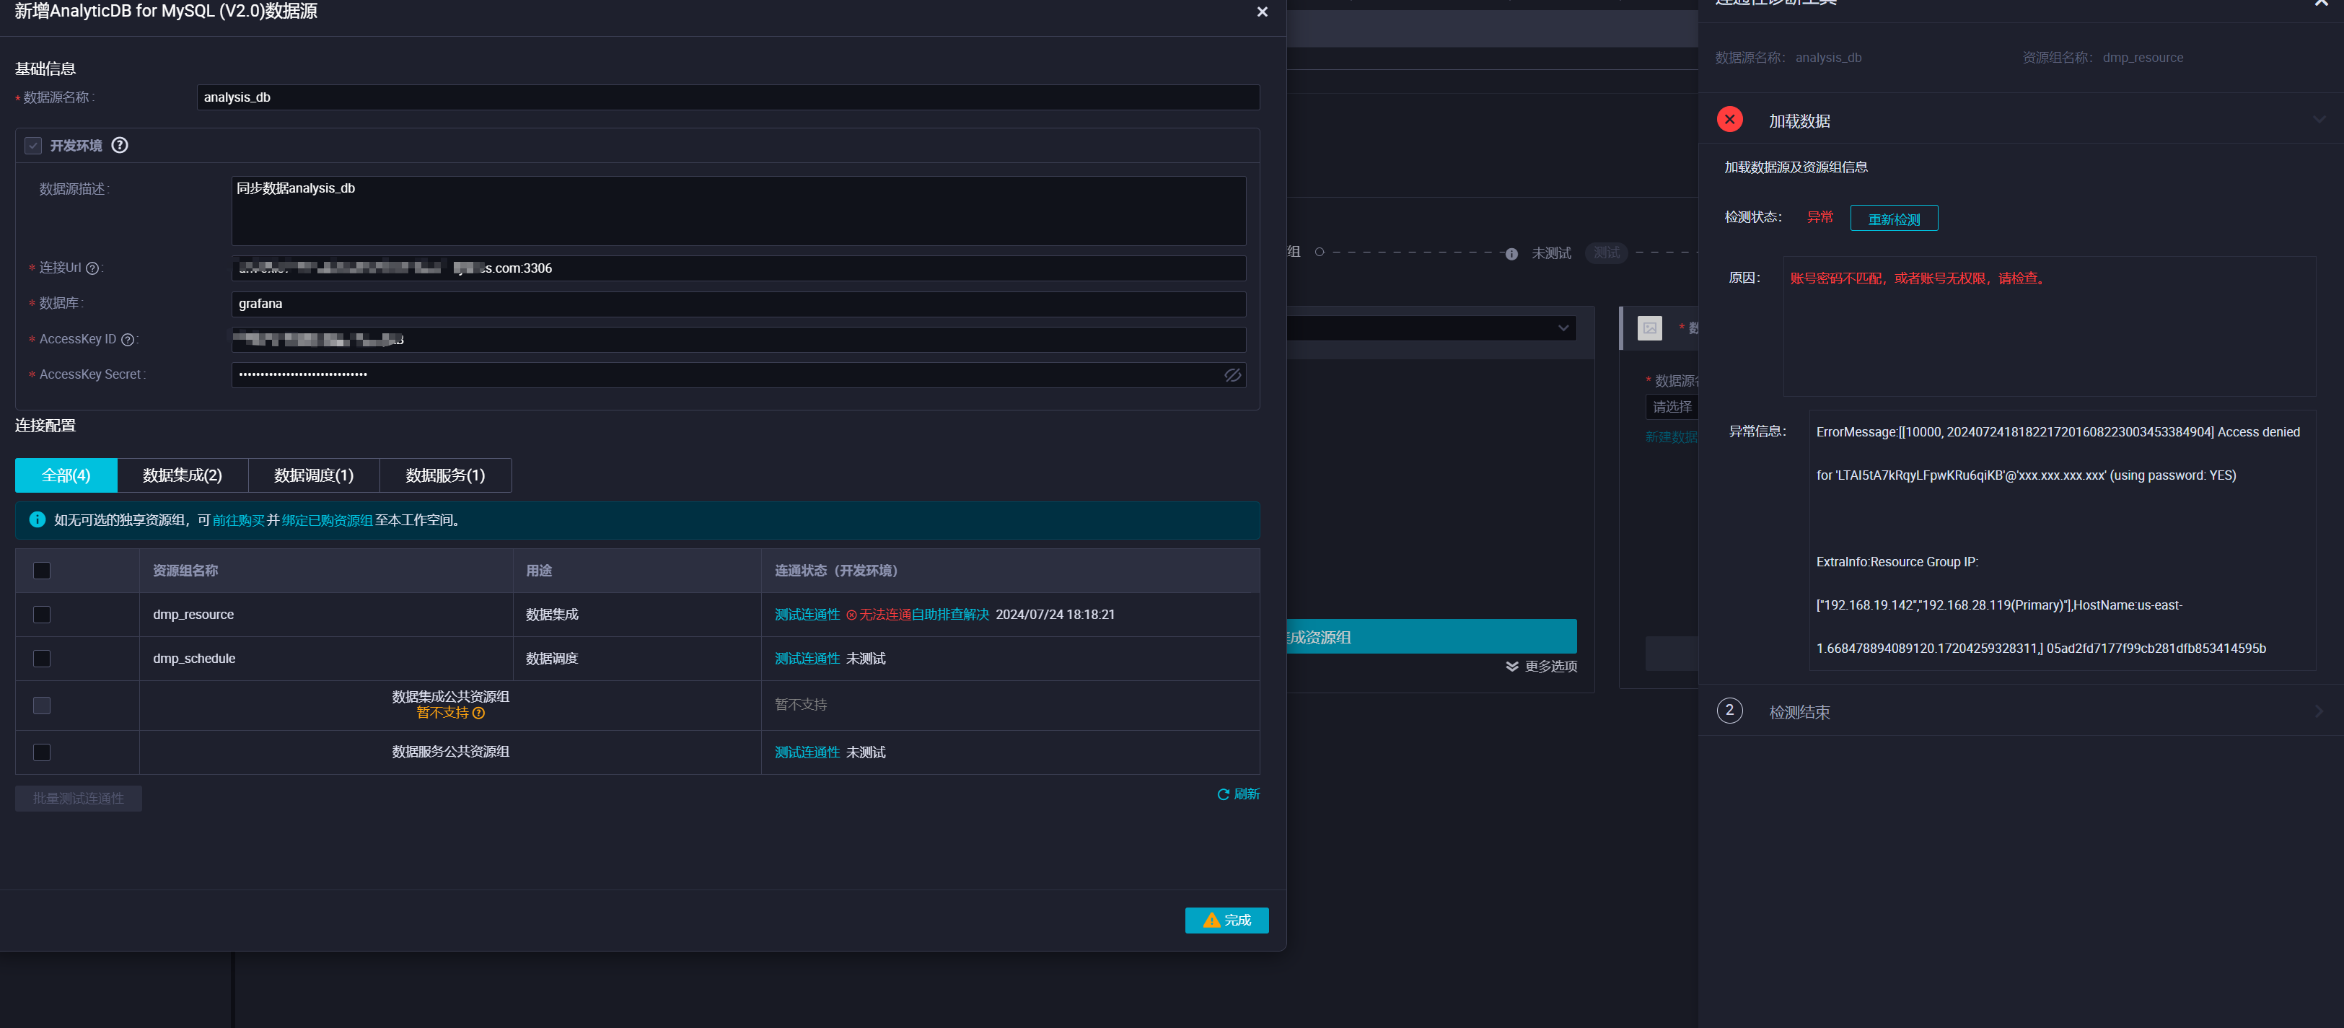Check the 数据服务公共资源组 row checkbox

click(x=42, y=752)
